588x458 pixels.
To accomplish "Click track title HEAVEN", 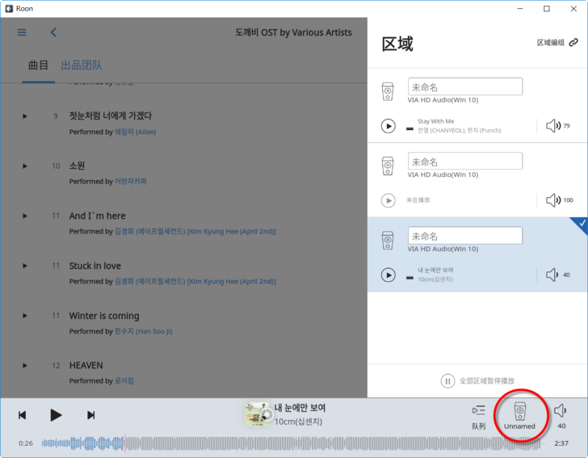I will pyautogui.click(x=86, y=365).
